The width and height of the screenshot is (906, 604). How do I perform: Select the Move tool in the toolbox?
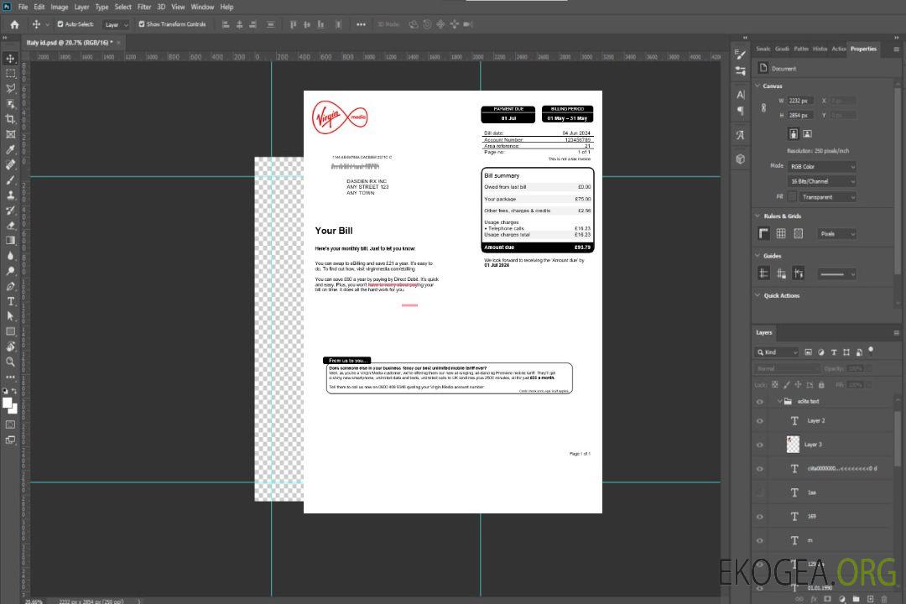click(x=10, y=59)
